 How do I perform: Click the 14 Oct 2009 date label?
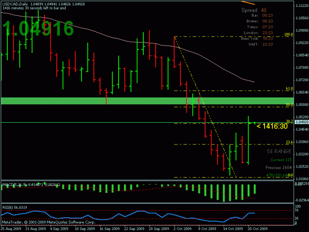click(233, 229)
